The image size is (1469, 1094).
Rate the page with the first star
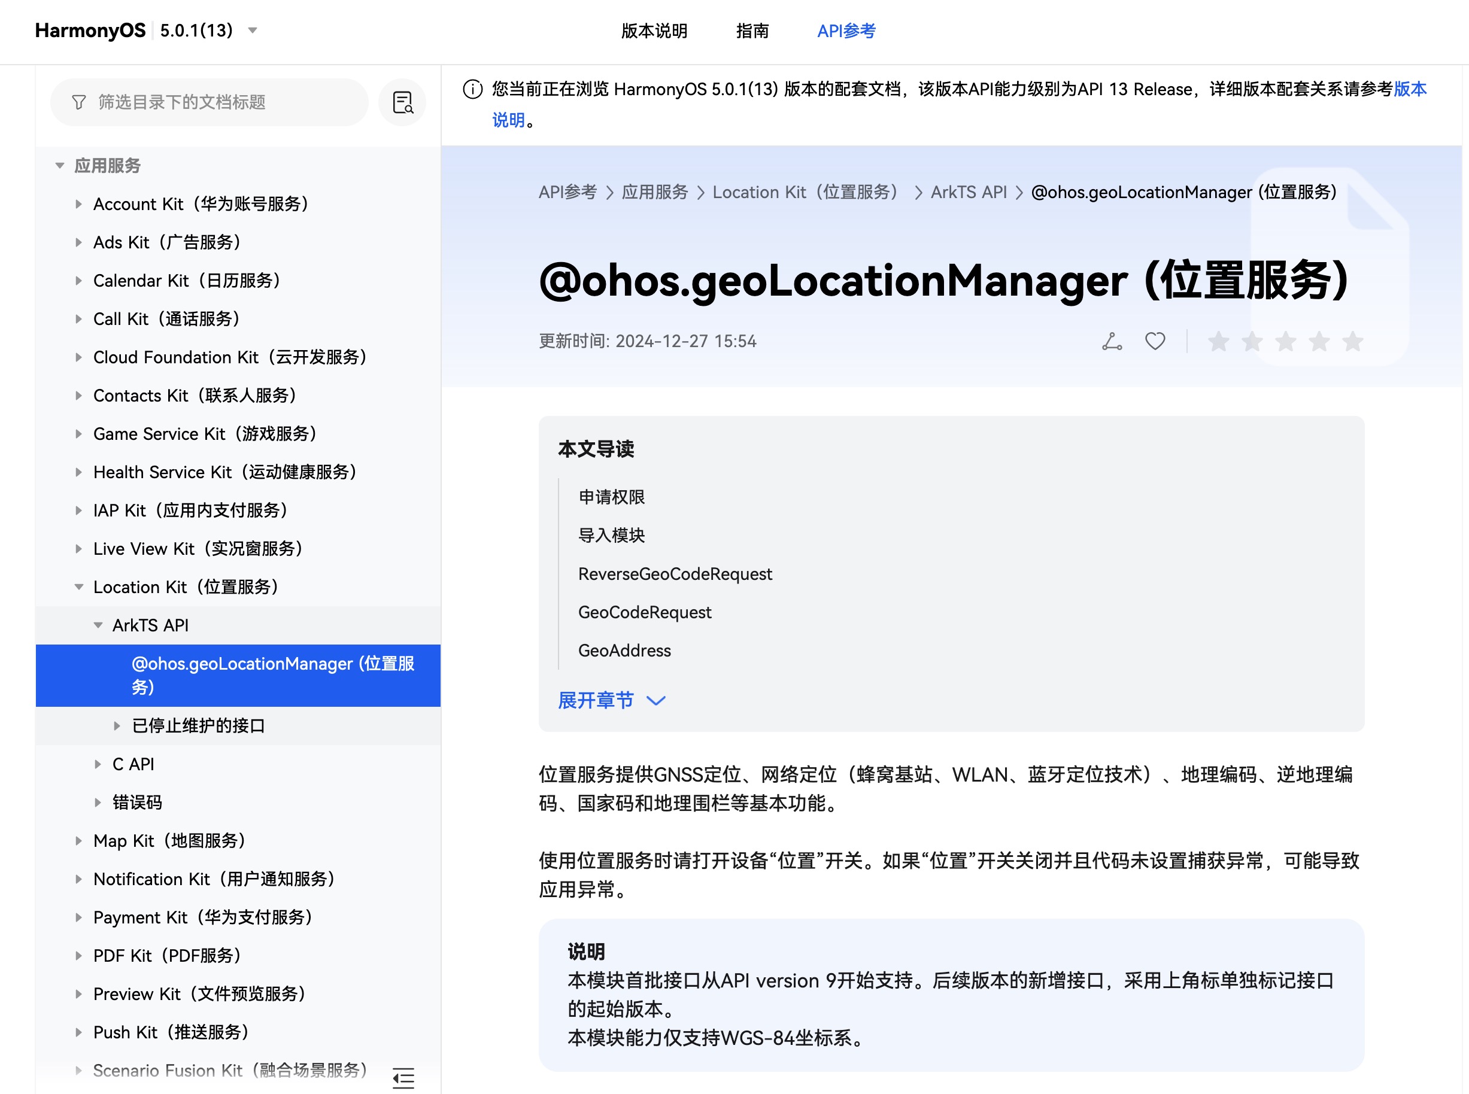1218,342
